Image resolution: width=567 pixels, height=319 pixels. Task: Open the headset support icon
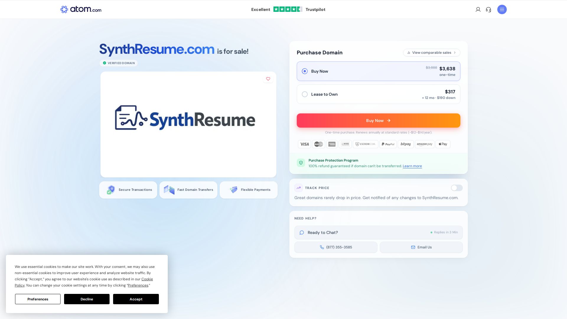pos(488,9)
